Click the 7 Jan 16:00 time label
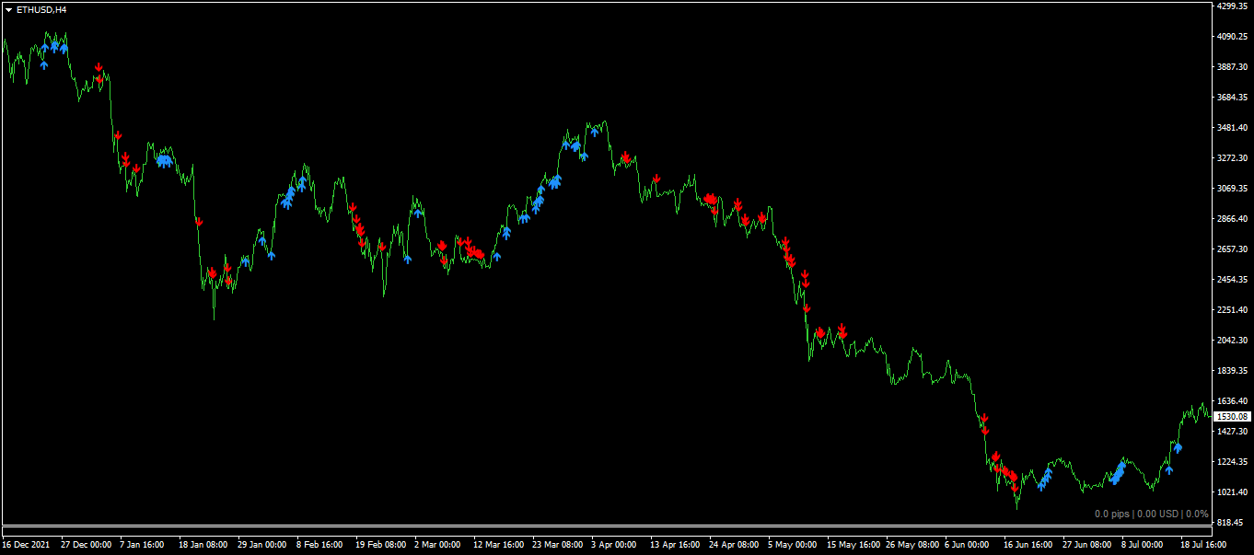Viewport: 1254px width, 555px height. point(142,545)
